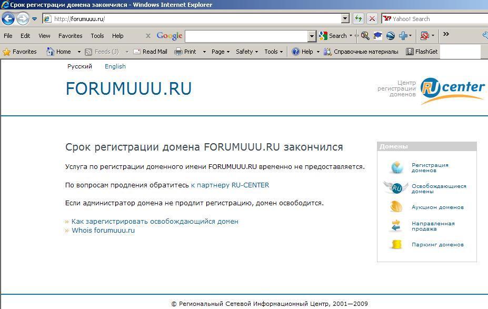
Task: Click the Google Earth globe icon
Action: pyautogui.click(x=391, y=36)
